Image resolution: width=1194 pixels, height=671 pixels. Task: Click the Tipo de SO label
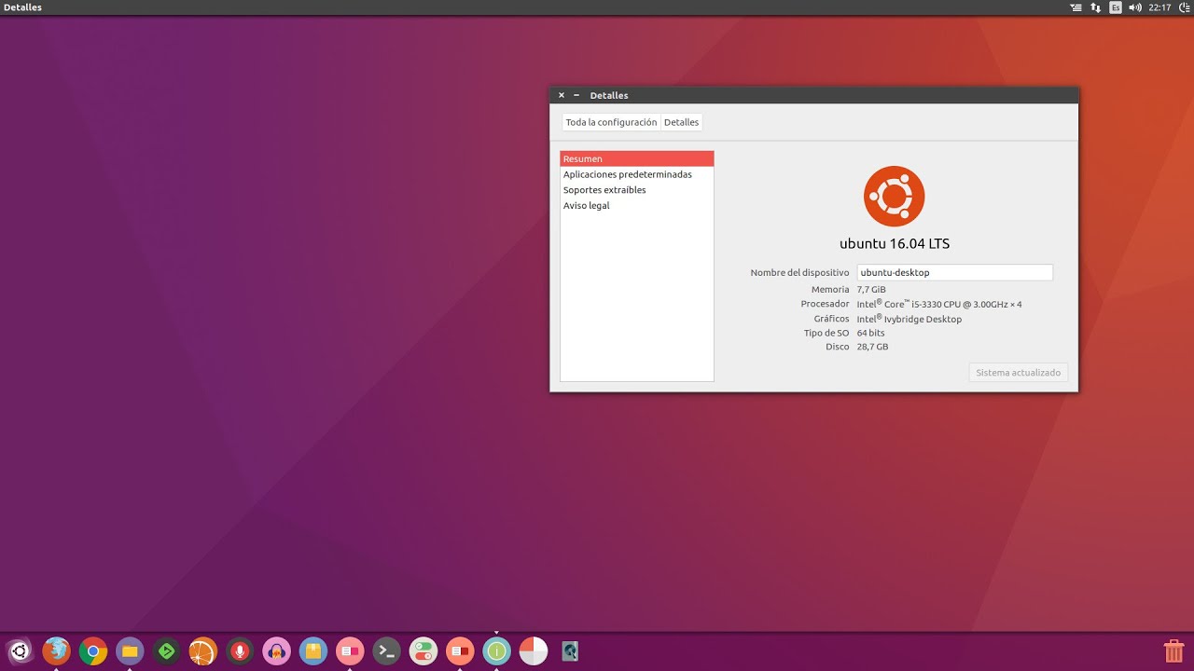click(x=826, y=333)
